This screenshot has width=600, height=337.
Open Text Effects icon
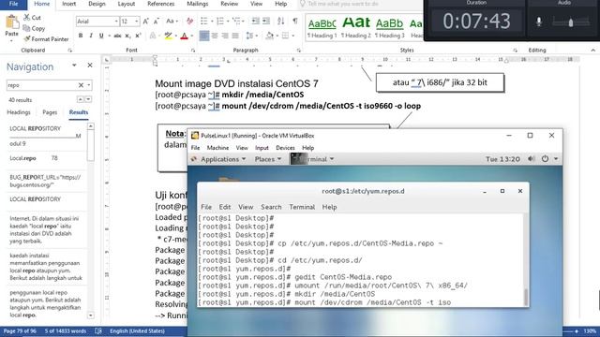tap(153, 36)
